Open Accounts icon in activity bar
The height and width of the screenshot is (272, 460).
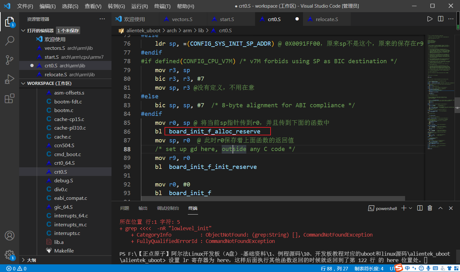pos(10,236)
